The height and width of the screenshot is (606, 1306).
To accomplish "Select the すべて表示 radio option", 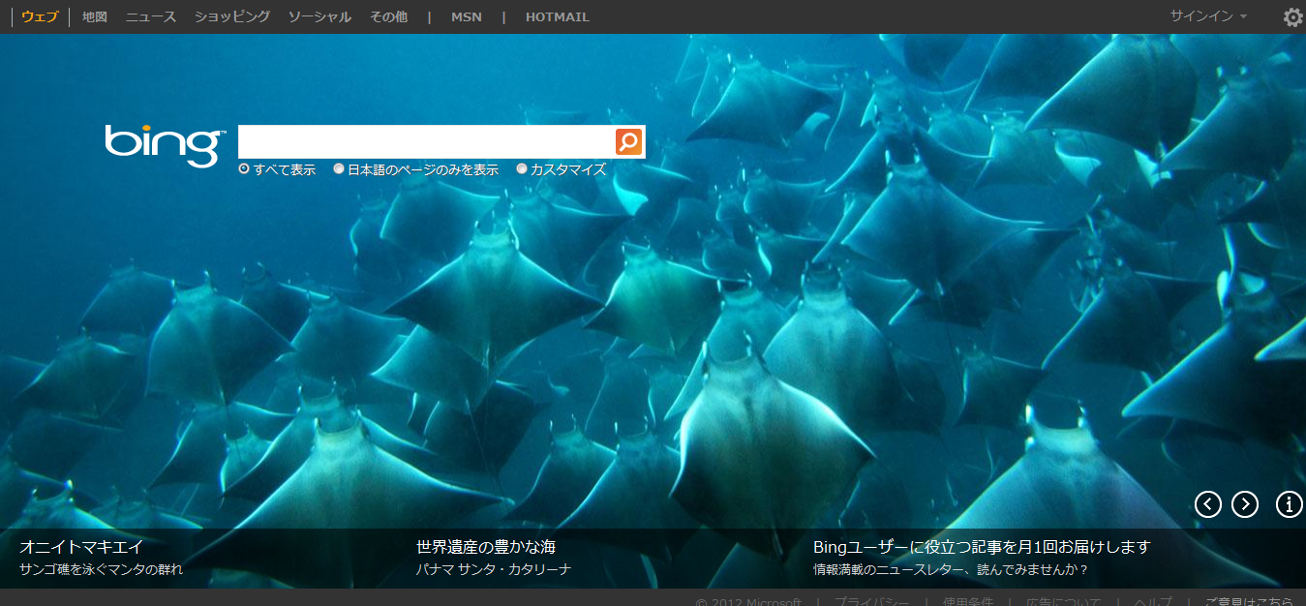I will click(244, 168).
